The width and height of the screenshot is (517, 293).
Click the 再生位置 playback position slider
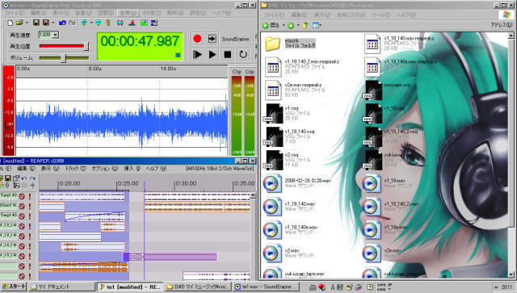pyautogui.click(x=64, y=46)
